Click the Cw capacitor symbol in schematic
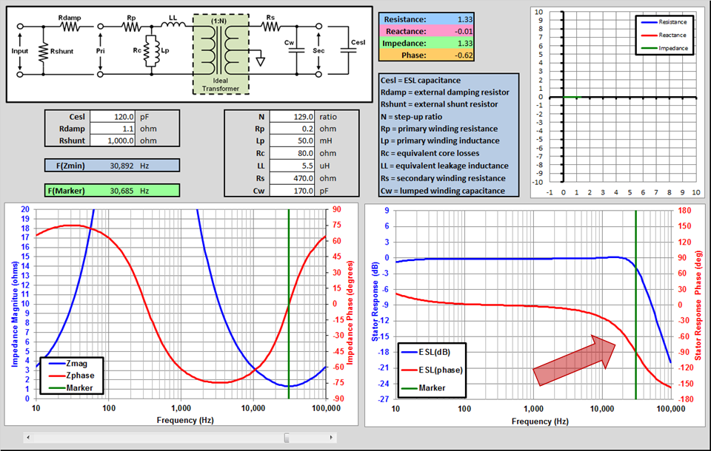The height and width of the screenshot is (451, 711). (296, 50)
